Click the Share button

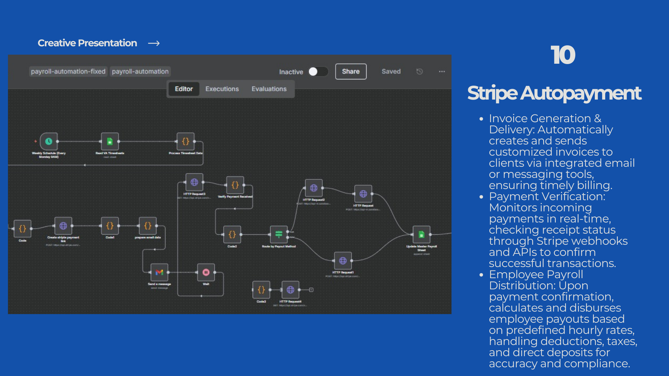click(351, 71)
